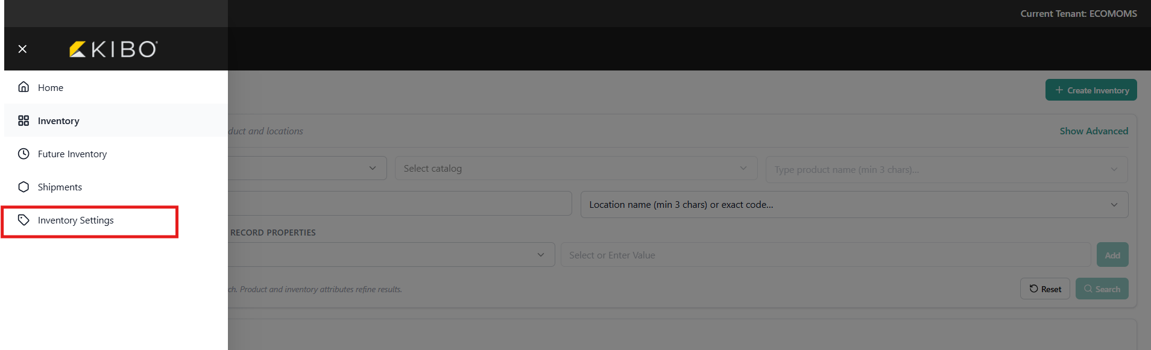Click the Future Inventory clock icon
Image resolution: width=1151 pixels, height=350 pixels.
pos(24,154)
